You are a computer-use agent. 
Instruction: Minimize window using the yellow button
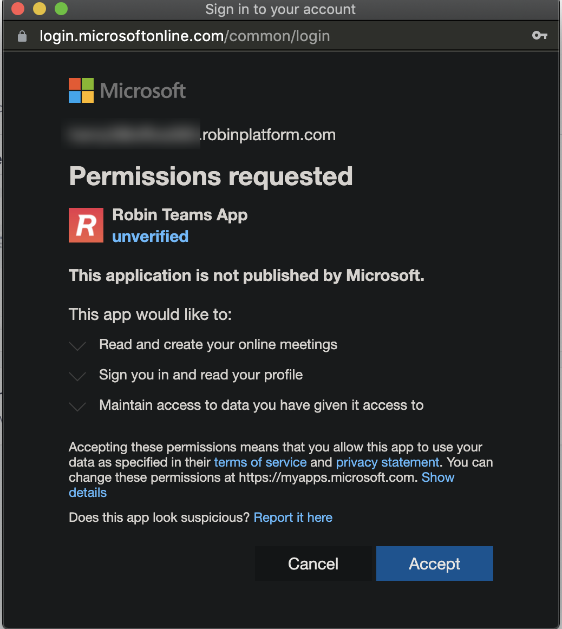(39, 9)
